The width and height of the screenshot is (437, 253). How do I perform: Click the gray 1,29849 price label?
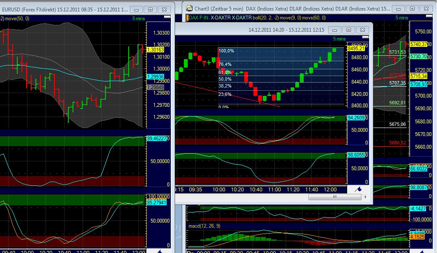click(155, 87)
